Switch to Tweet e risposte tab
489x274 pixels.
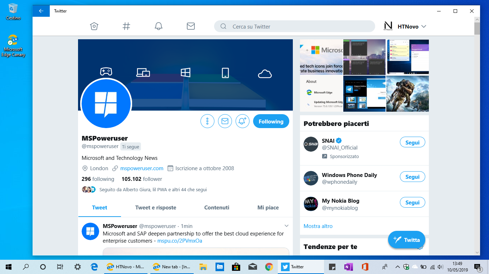[x=156, y=208]
